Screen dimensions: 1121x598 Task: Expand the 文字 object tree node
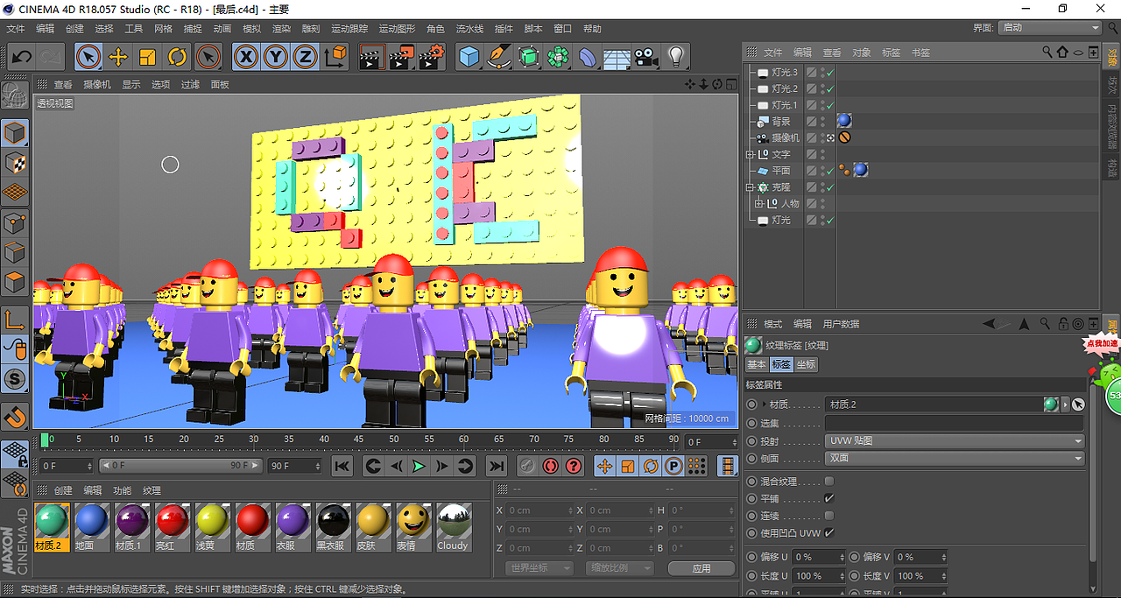(x=751, y=154)
